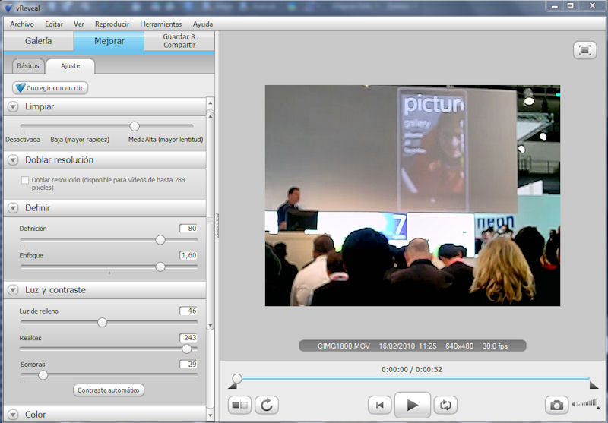Open the Editar menu
The image size is (608, 423).
coord(54,24)
